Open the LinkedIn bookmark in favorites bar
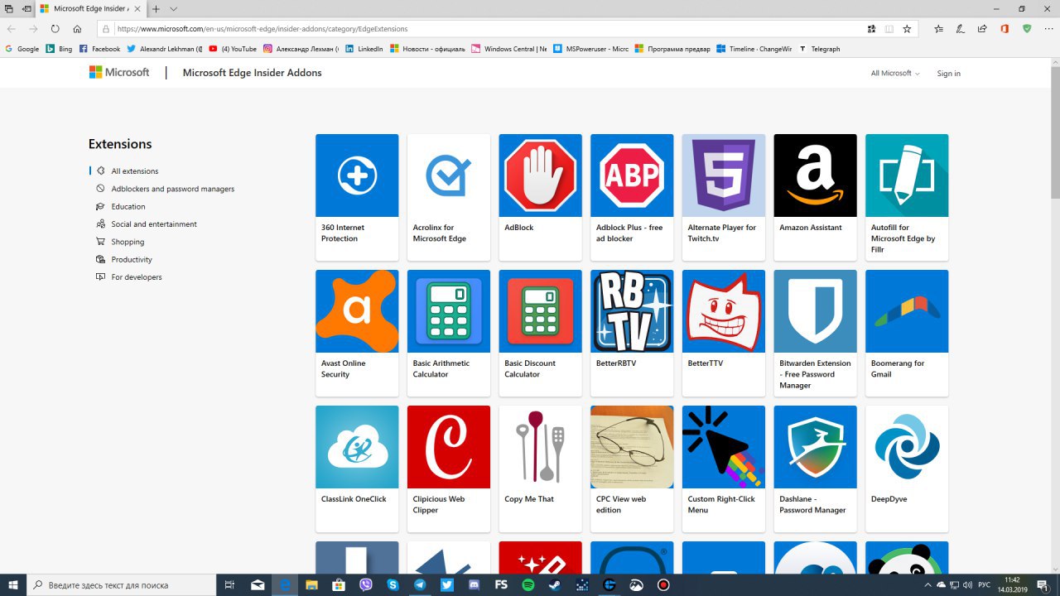The image size is (1060, 596). [364, 49]
